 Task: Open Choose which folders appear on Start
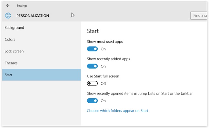coord(117,111)
